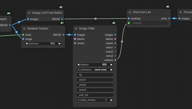This screenshot has width=192, height=109.
Task: Click the video_frames value 1 field
Action: pos(95,100)
